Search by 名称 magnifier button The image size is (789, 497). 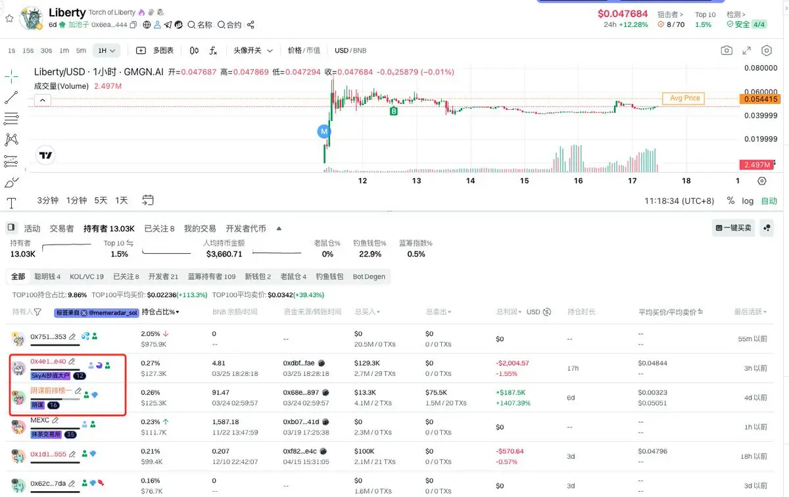[x=200, y=25]
